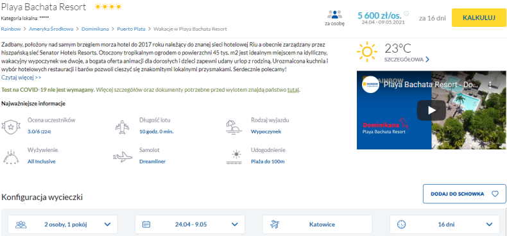This screenshot has width=507, height=236.
Task: Click the Rainbow channel logo in video
Action: [x=370, y=85]
